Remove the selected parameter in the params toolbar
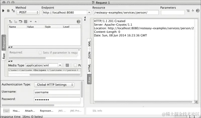The height and width of the screenshot is (118, 201). coord(16,21)
